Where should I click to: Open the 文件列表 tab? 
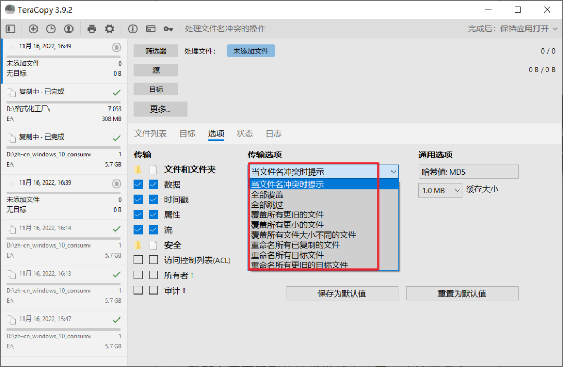[150, 133]
